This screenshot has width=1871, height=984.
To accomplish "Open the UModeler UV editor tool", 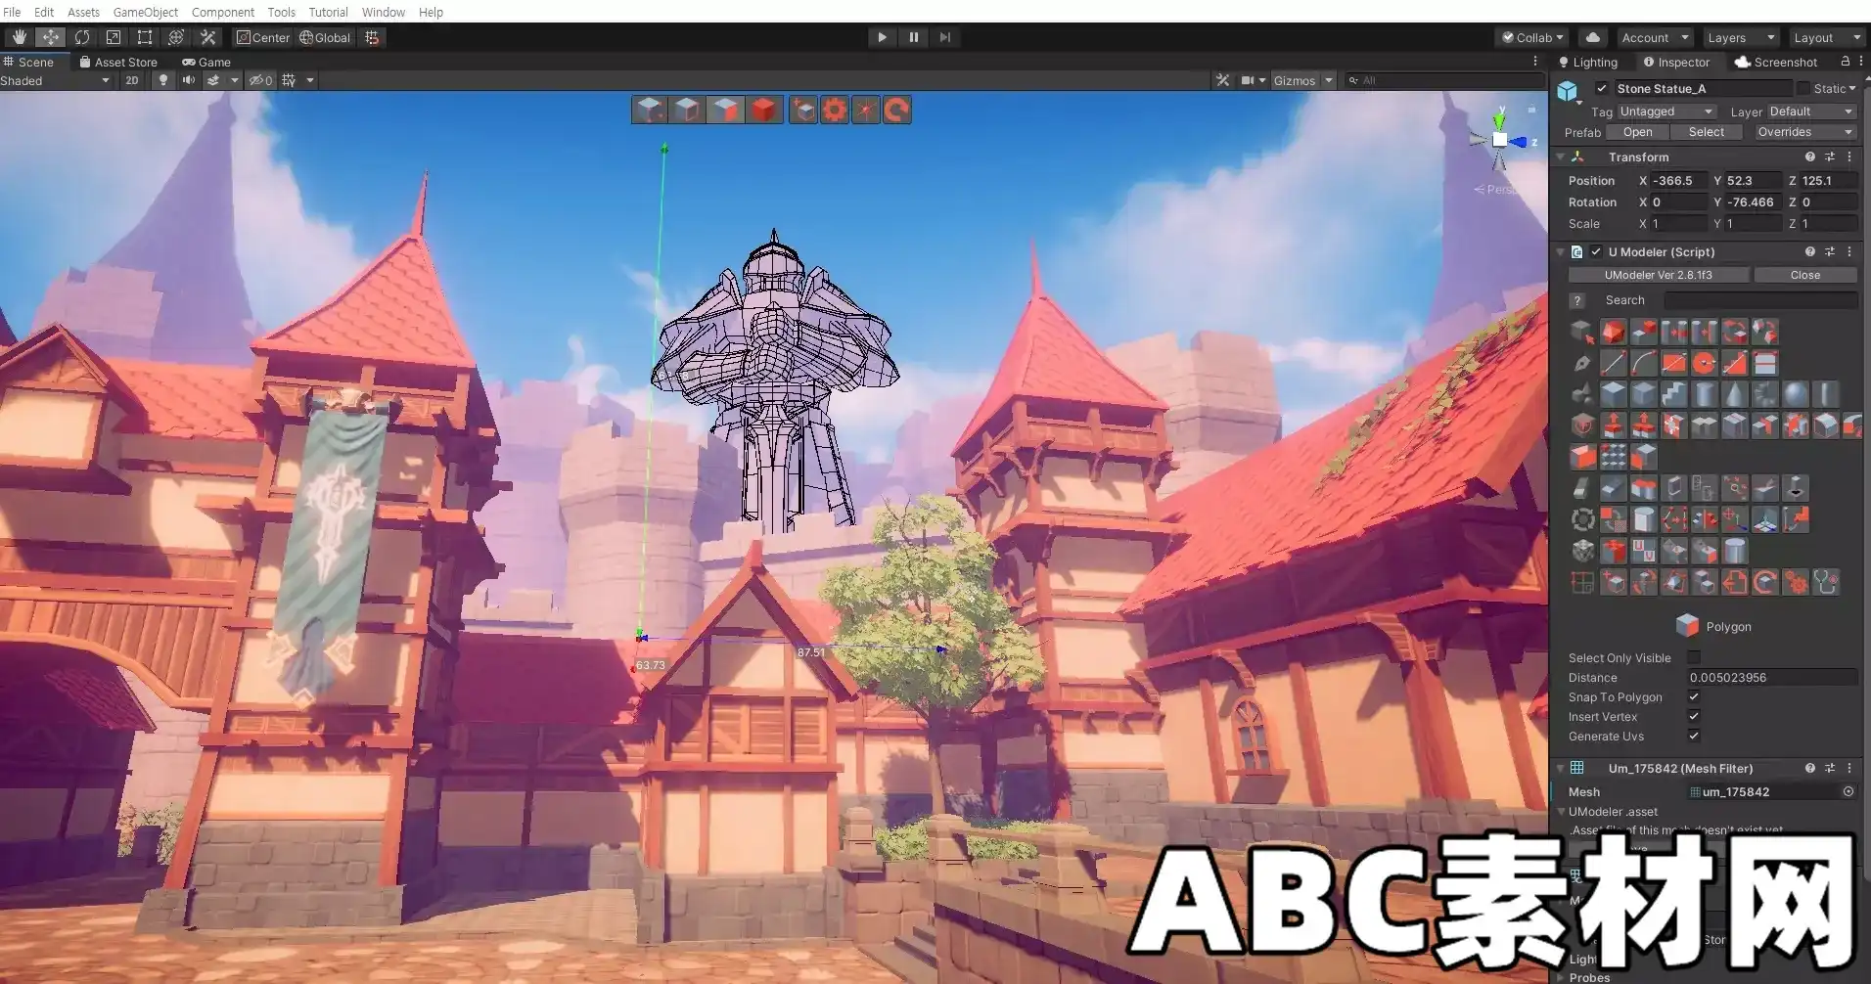I will click(x=1644, y=551).
